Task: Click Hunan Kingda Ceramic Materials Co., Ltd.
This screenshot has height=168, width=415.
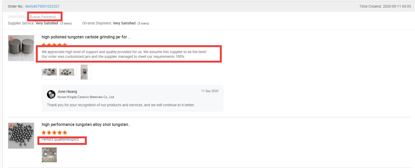Action: click(x=86, y=97)
